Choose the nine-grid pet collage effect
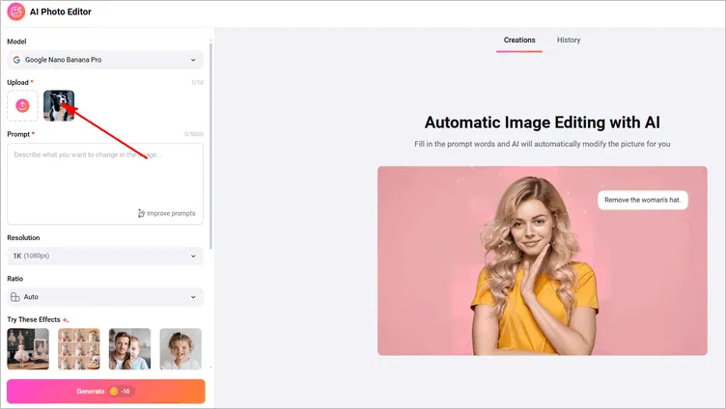 [x=79, y=349]
